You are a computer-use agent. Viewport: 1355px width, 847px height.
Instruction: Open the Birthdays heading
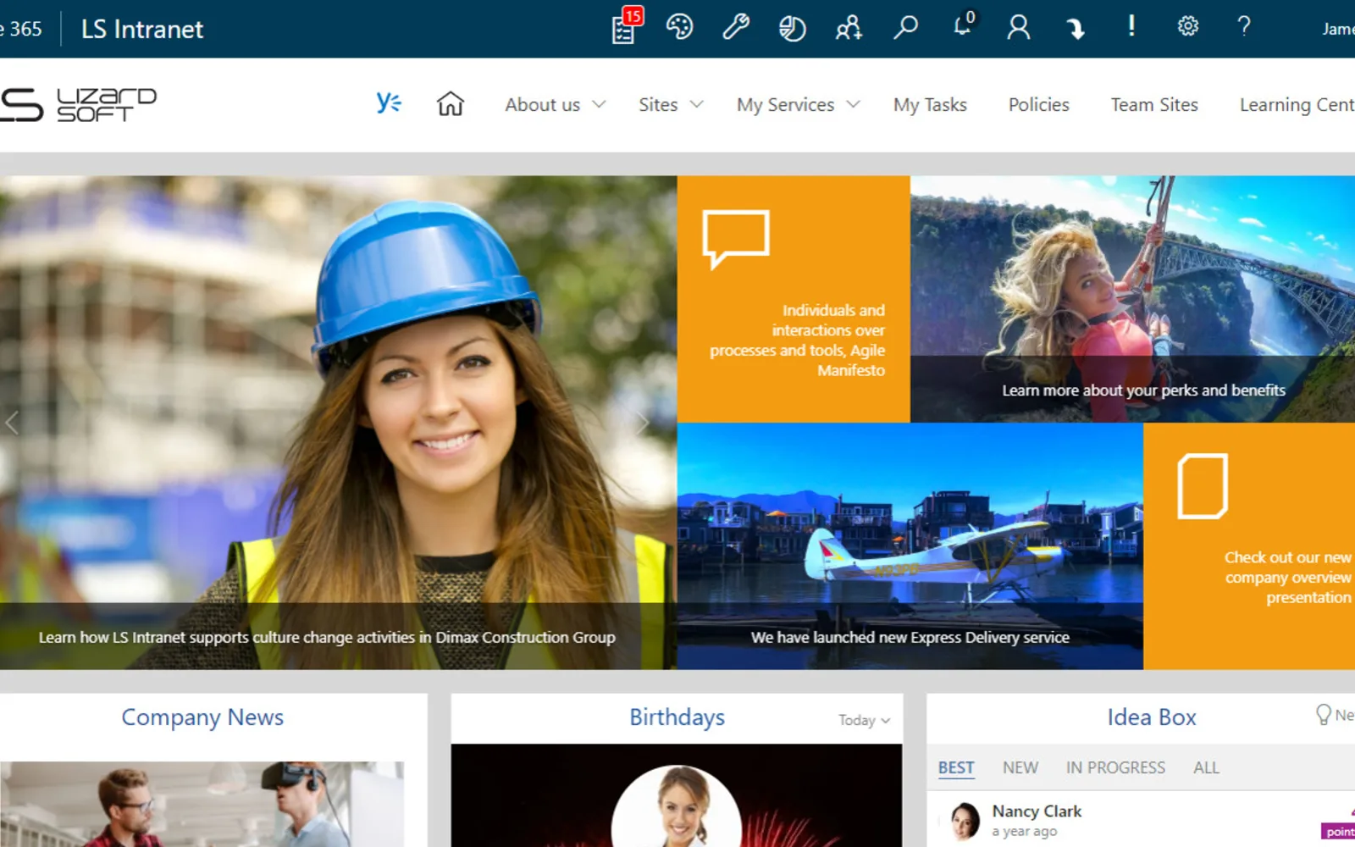[x=677, y=717]
